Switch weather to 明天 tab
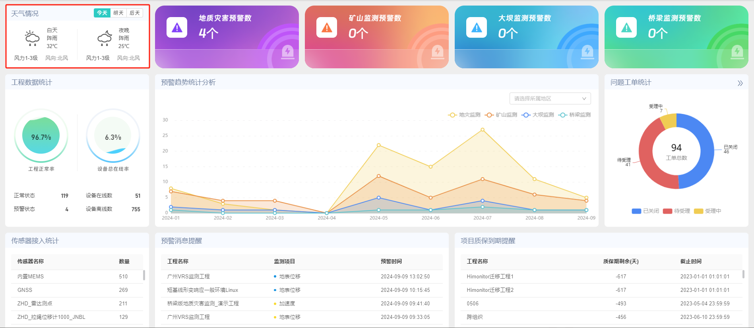Screen dimensions: 754x328 coord(118,13)
